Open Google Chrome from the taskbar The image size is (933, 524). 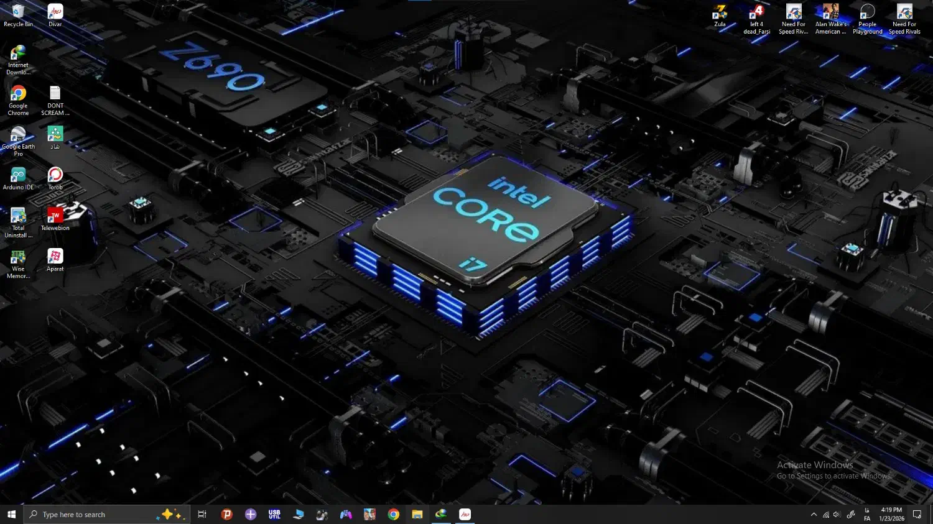(393, 514)
